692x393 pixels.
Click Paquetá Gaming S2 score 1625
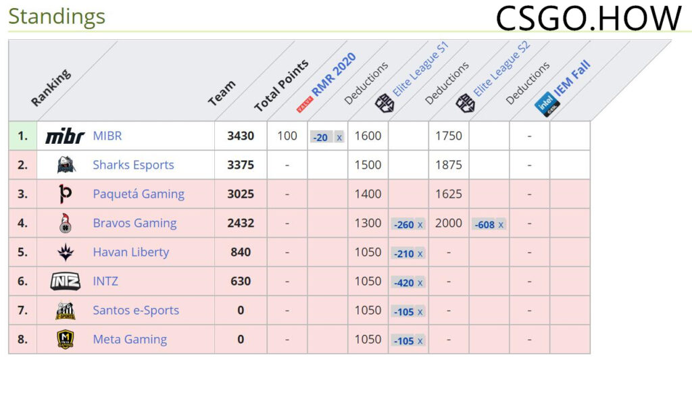pos(449,194)
